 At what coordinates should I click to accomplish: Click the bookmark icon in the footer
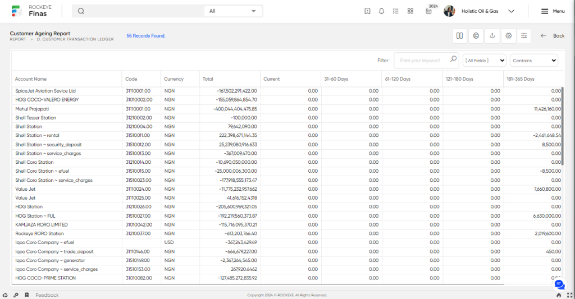(x=27, y=295)
